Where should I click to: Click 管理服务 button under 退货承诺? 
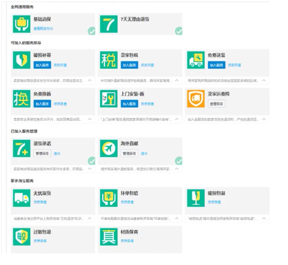42,153
